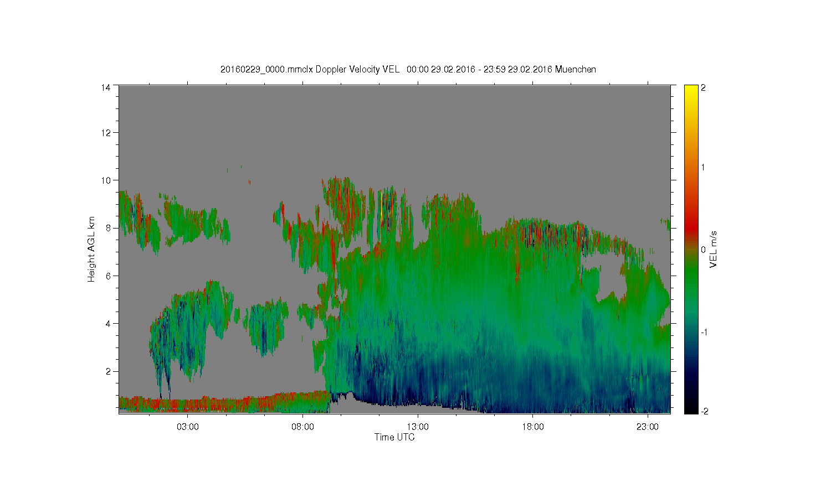The height and width of the screenshot is (498, 831).
Task: Click the height tick label 8
Action: coord(108,228)
